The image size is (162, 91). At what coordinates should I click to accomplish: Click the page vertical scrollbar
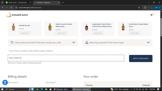click(161, 27)
